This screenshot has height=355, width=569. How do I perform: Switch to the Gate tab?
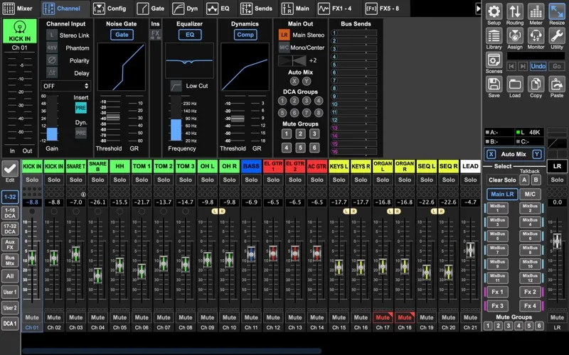pyautogui.click(x=151, y=9)
